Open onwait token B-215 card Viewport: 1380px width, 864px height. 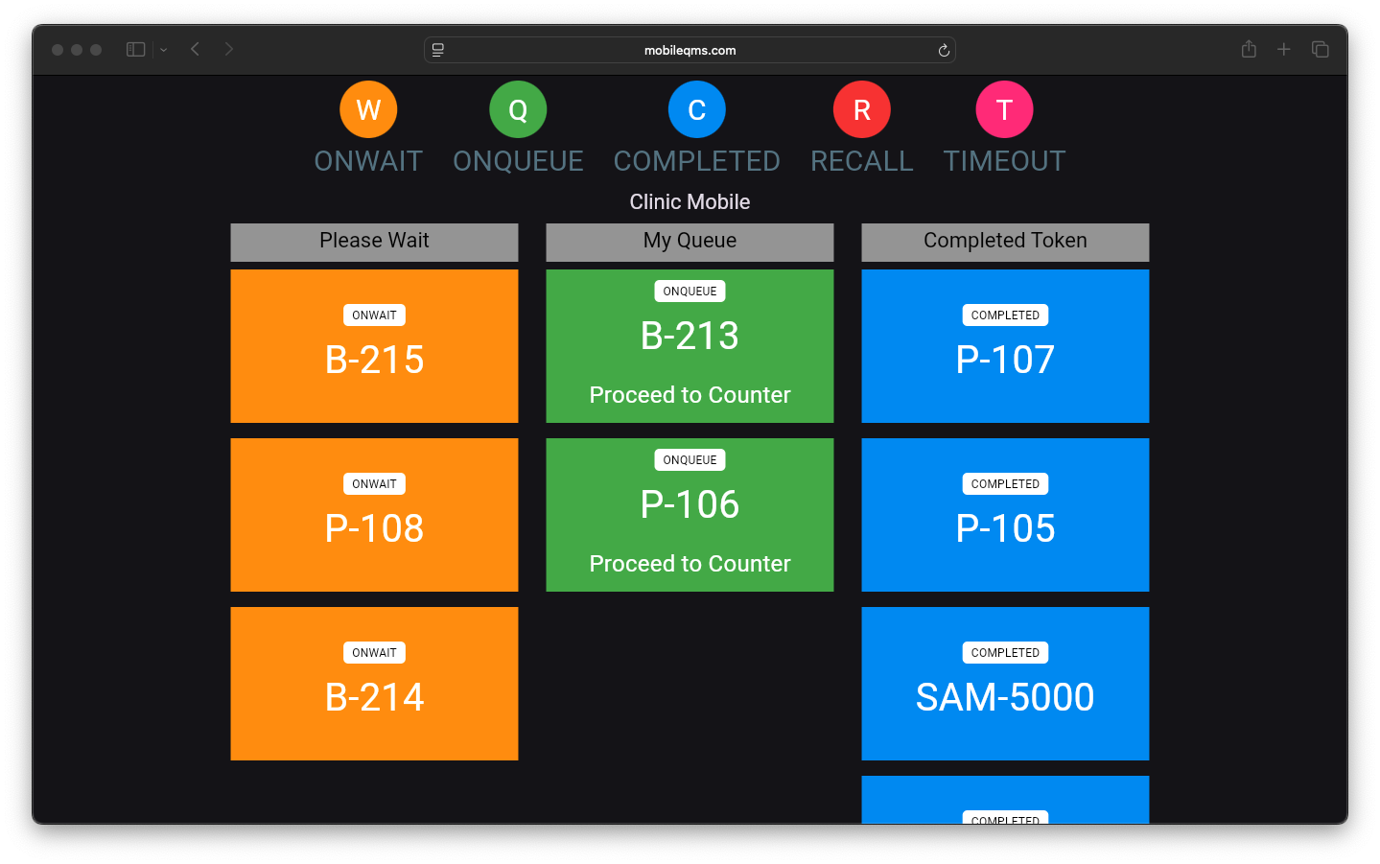point(374,346)
